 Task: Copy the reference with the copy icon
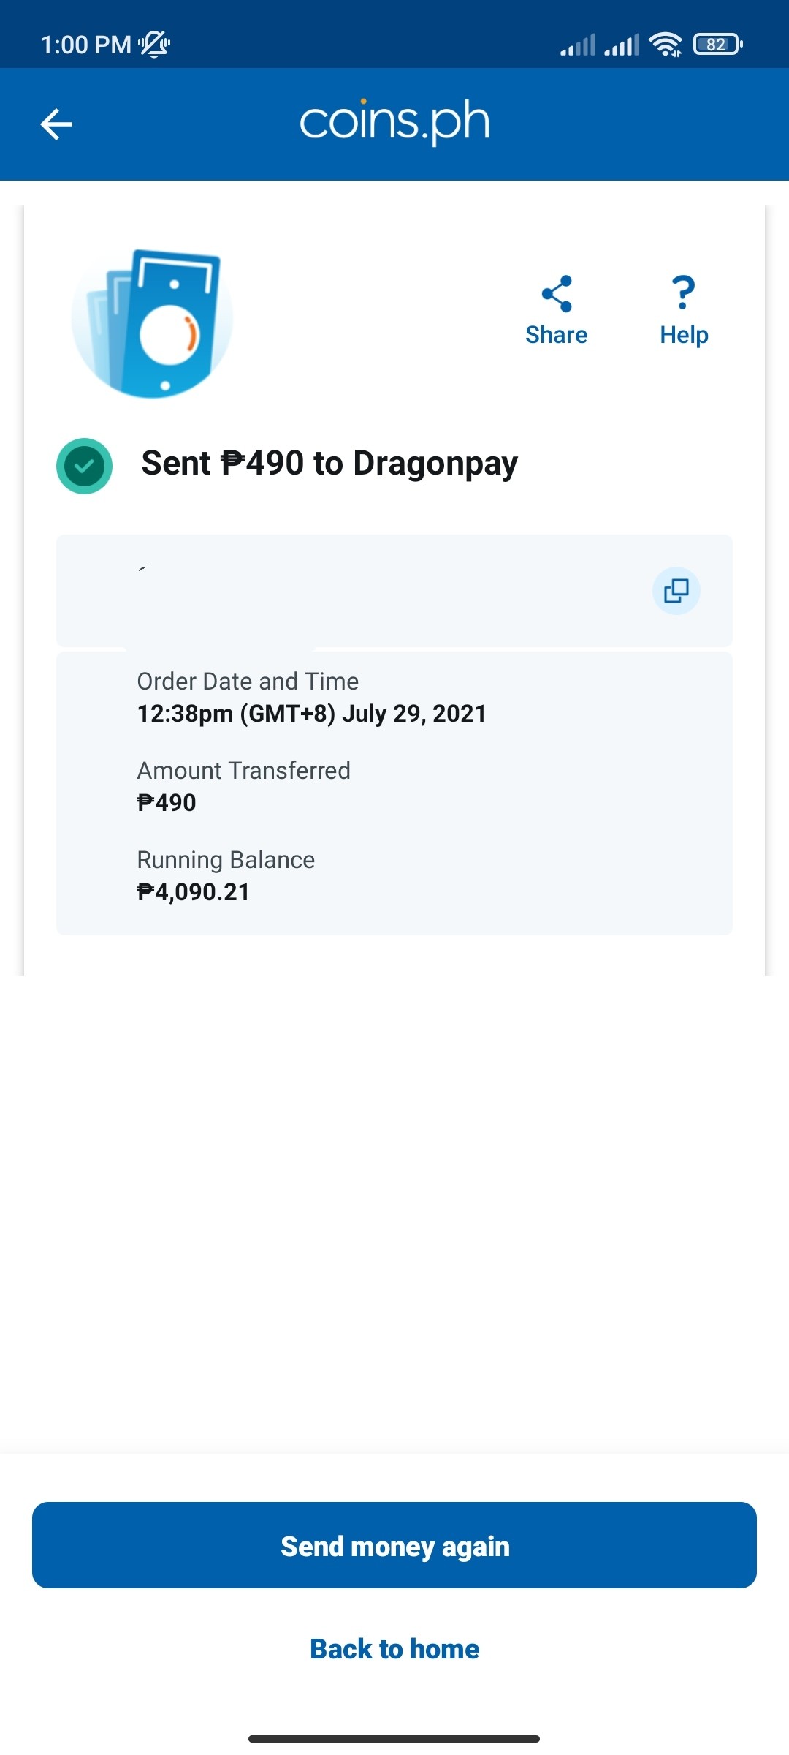676,591
